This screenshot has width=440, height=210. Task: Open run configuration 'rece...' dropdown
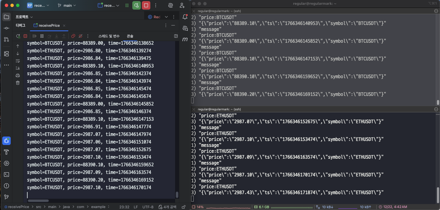(108, 5)
